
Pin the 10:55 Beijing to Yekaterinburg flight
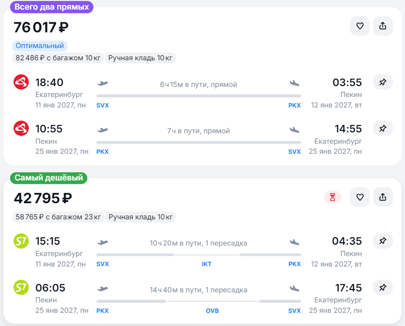383,128
